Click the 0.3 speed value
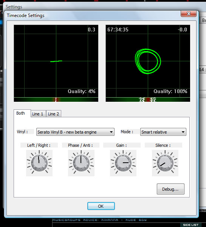Screen dimensions: 206x227 click(91, 30)
